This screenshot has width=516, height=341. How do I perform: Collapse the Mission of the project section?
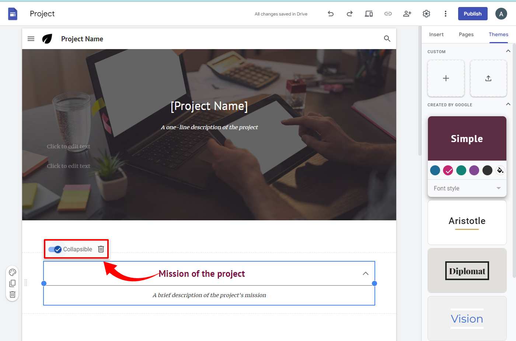366,273
